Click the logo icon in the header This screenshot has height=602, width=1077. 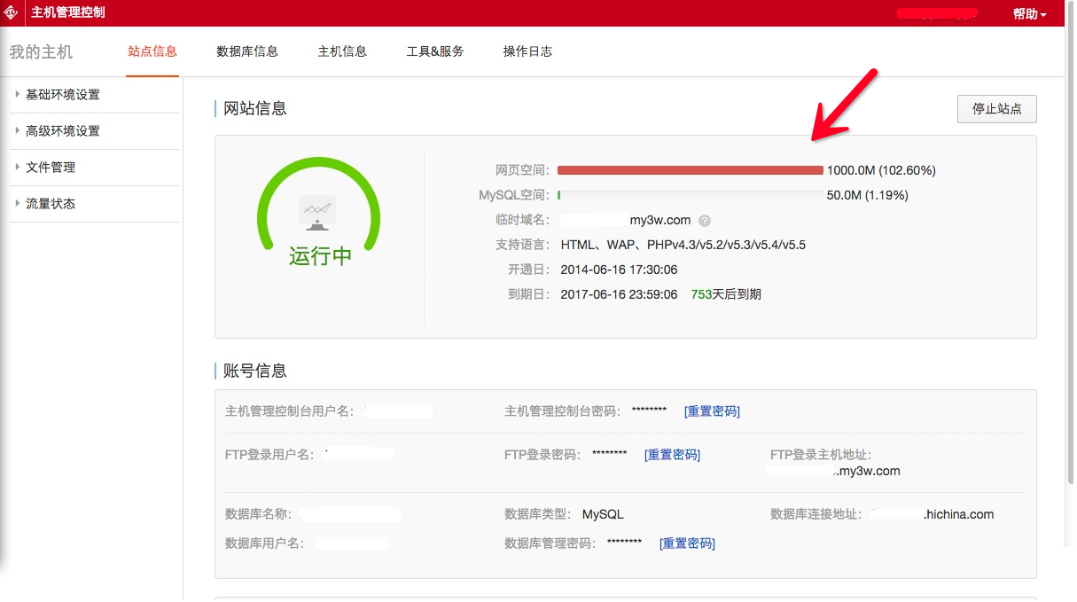click(x=12, y=12)
